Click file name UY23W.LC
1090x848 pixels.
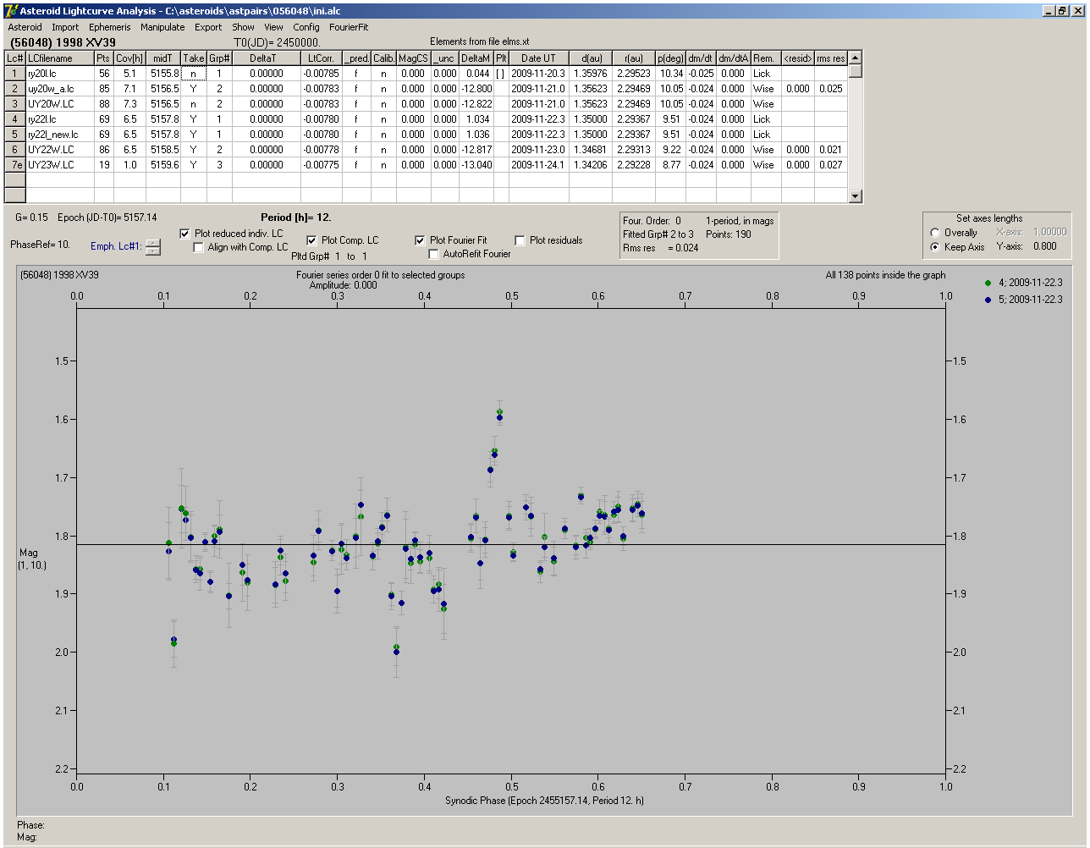[x=59, y=165]
